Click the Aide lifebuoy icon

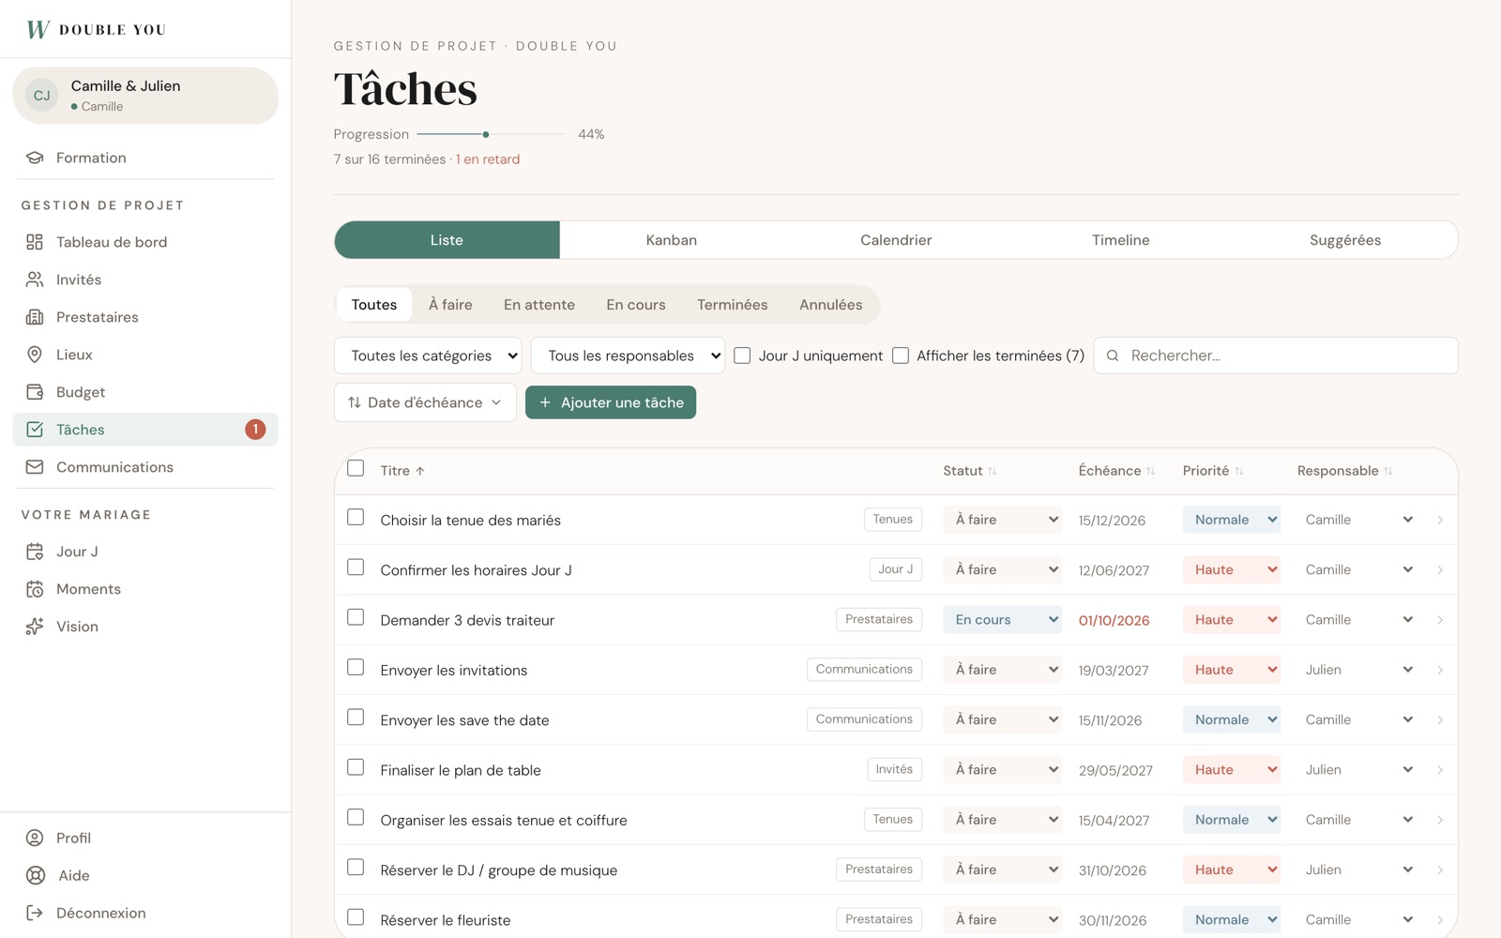(36, 875)
